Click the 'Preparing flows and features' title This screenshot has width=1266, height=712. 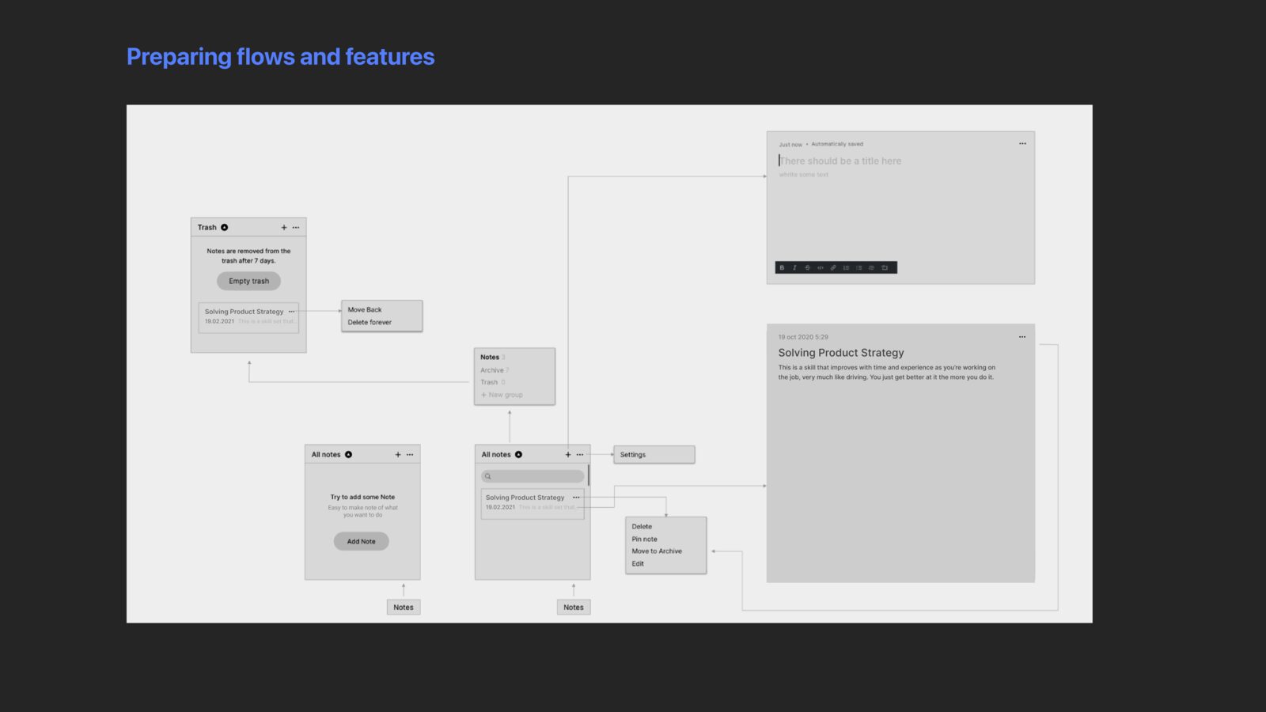[280, 57]
